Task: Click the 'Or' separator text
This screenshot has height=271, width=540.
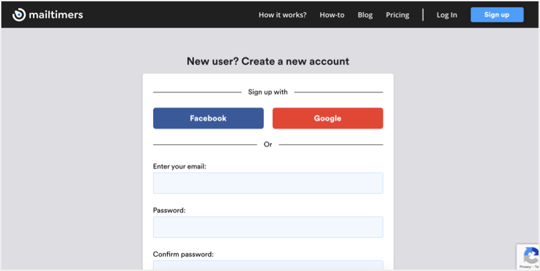Action: coord(268,144)
